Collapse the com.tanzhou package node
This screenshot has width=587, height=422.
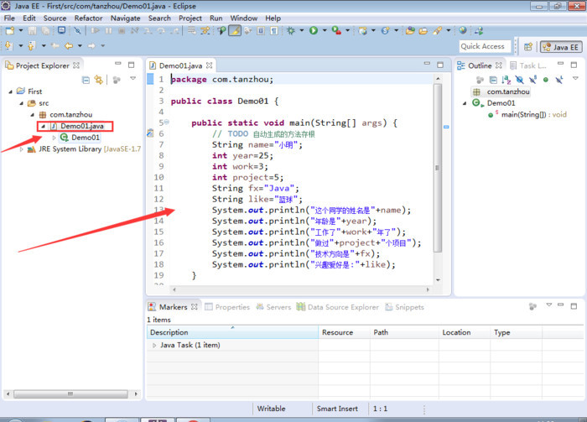[32, 115]
